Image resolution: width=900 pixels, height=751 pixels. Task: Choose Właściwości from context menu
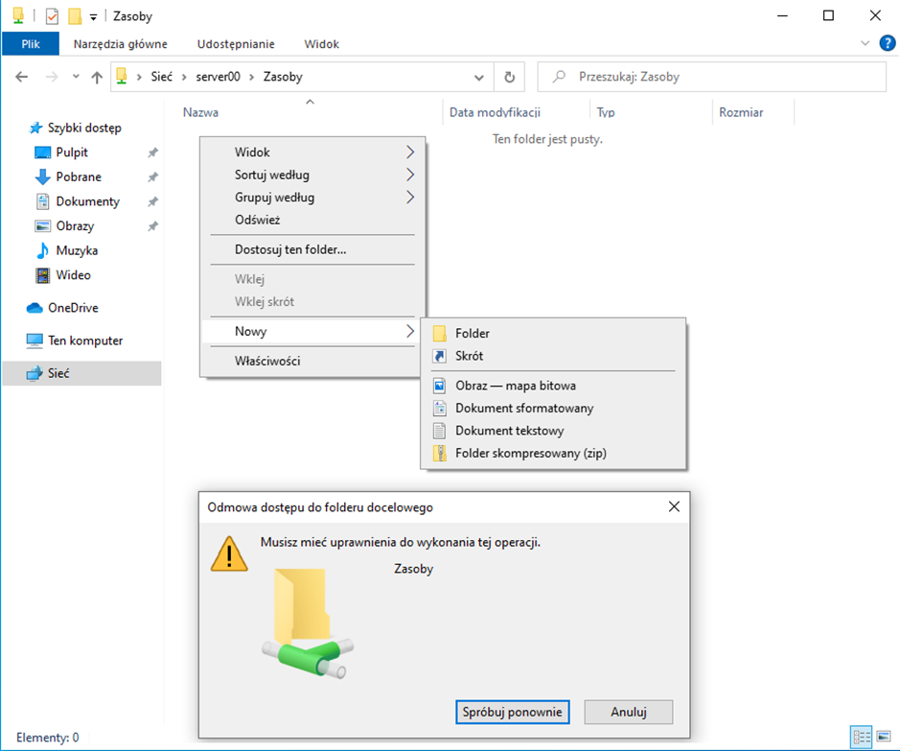click(x=267, y=361)
